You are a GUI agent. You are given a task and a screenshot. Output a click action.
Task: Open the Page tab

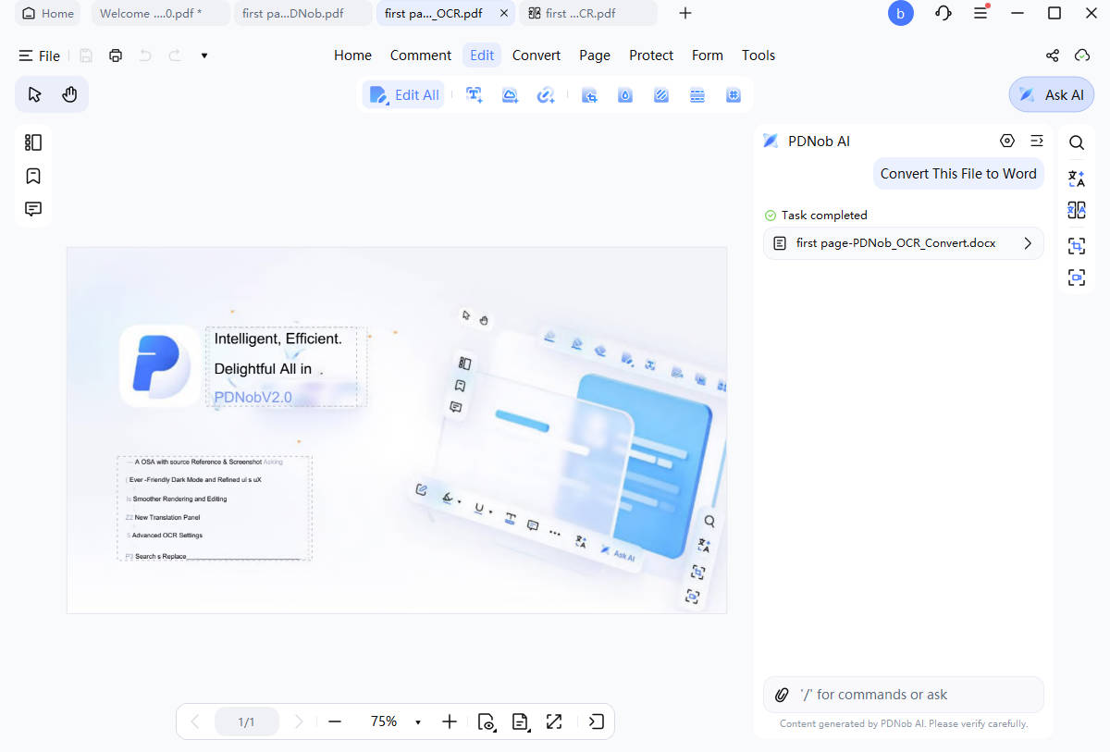tap(595, 55)
